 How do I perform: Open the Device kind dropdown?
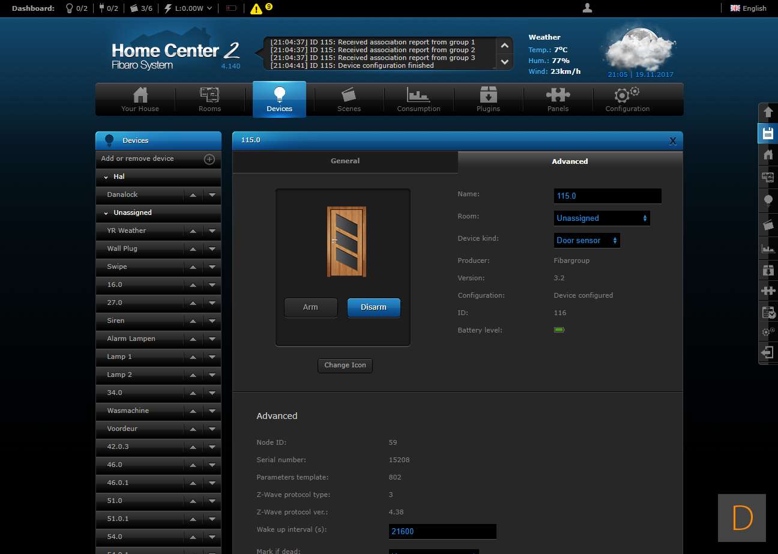pos(587,240)
